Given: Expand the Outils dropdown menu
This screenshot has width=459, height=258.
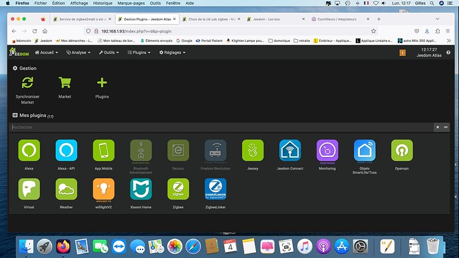Looking at the screenshot, I should (x=109, y=53).
